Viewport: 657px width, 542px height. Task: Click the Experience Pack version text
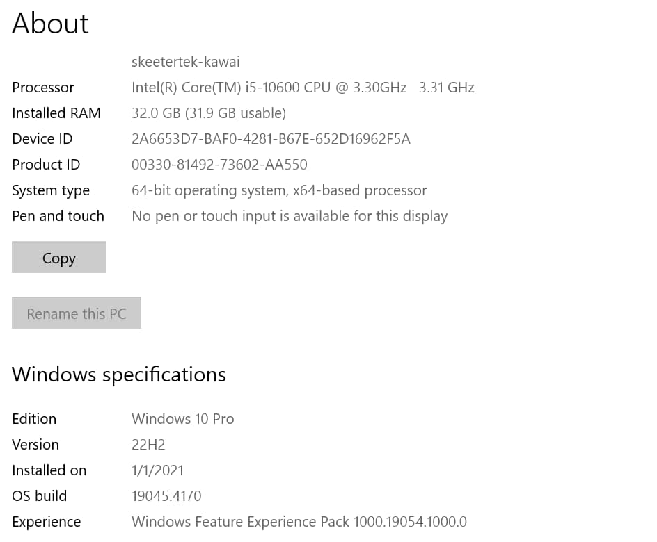[299, 521]
